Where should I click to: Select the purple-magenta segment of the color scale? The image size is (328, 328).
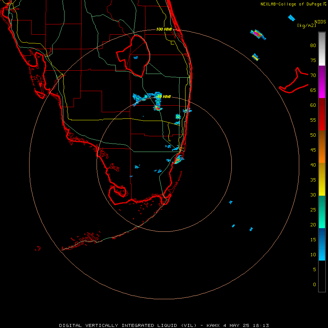pos(322,82)
